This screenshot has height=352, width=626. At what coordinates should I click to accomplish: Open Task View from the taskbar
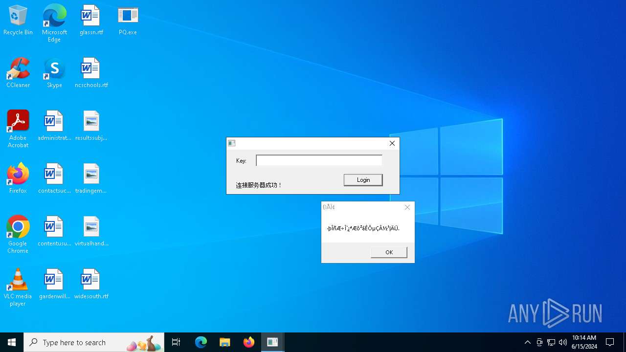coord(176,342)
